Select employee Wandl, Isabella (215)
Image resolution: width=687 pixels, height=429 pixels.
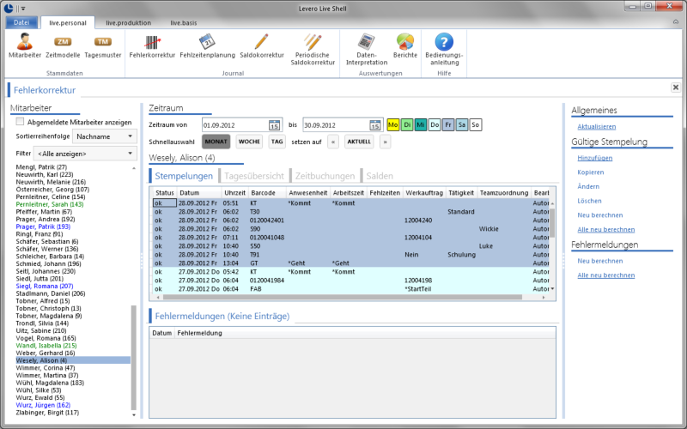pyautogui.click(x=46, y=346)
